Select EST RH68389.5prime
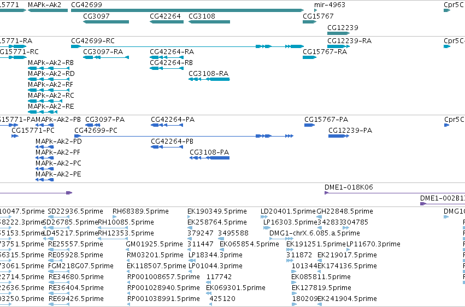Image resolution: width=465 pixels, height=307 pixels. (114, 217)
